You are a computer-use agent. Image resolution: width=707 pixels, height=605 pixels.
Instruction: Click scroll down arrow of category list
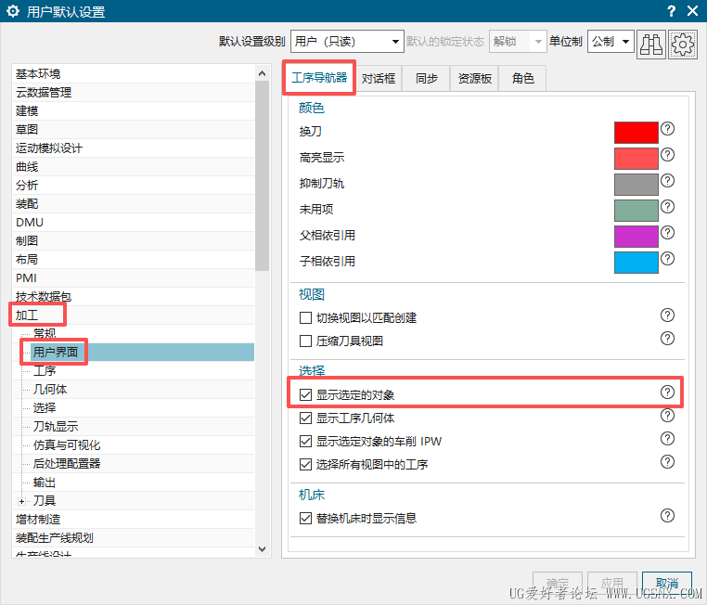point(262,549)
